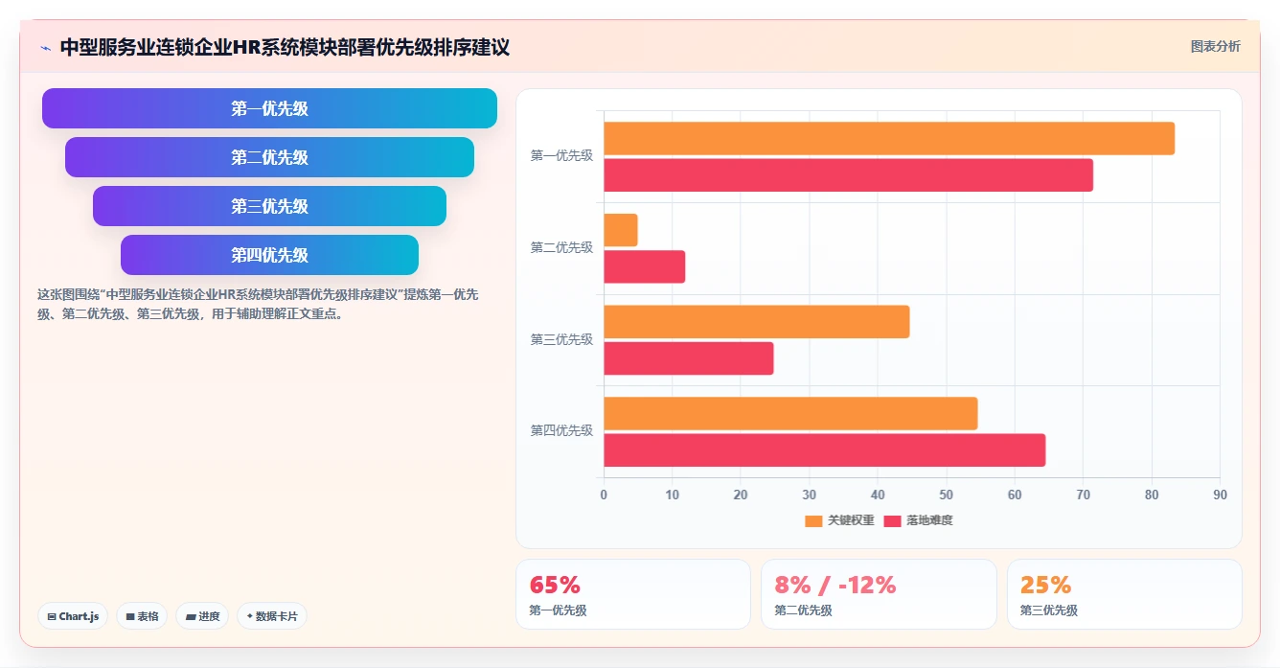
Task: Open the 8% / -12% 第二优先级 card
Action: 879,594
